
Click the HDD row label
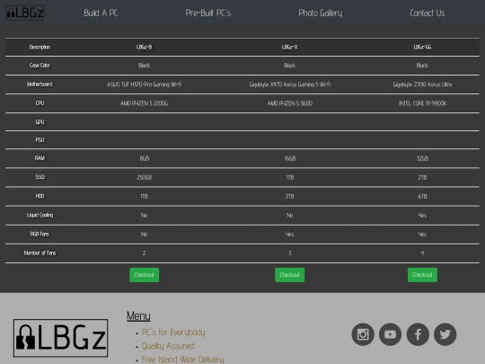(x=40, y=196)
